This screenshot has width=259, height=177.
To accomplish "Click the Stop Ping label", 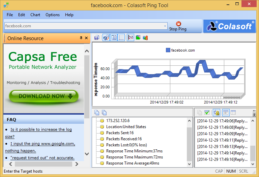I will [178, 29].
